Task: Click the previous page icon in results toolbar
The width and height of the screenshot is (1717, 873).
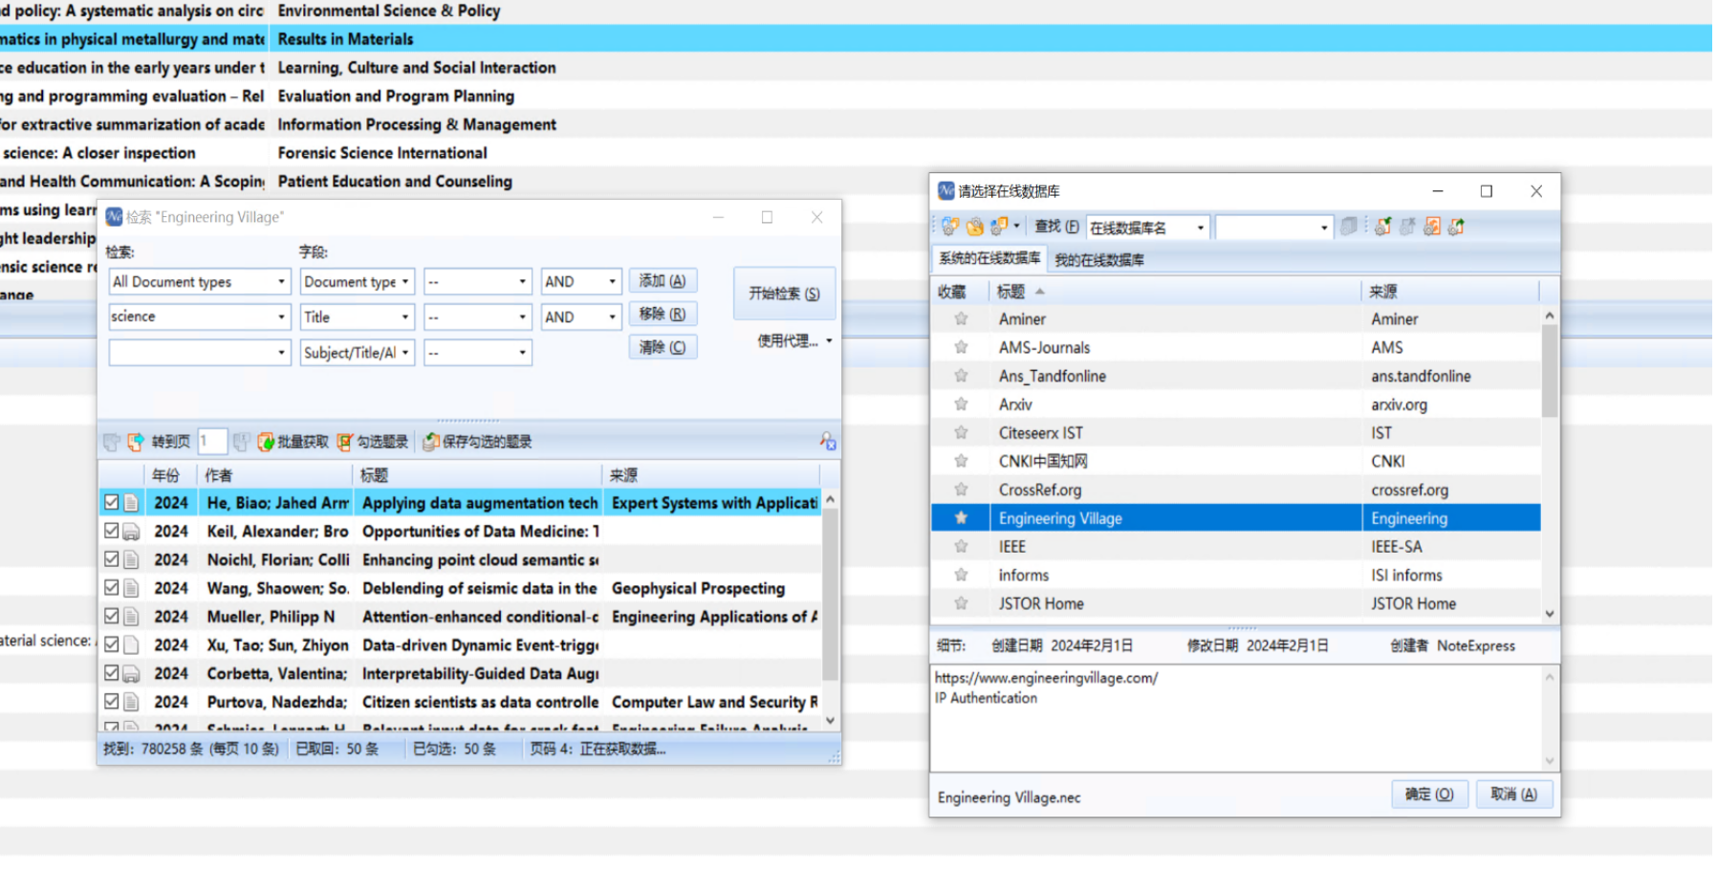Action: point(112,442)
